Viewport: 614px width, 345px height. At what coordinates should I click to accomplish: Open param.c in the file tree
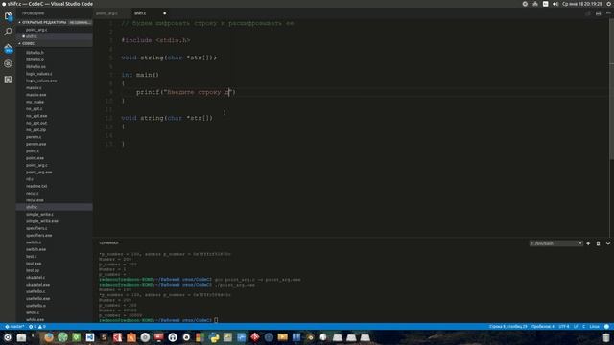[x=34, y=137]
